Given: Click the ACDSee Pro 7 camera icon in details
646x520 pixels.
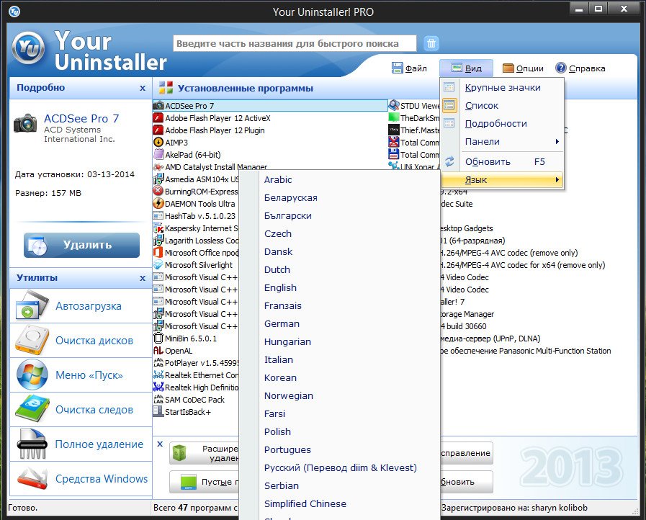Looking at the screenshot, I should [x=25, y=122].
